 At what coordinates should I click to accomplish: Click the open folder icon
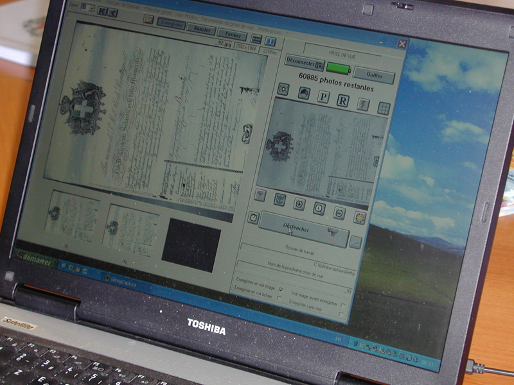(148, 19)
